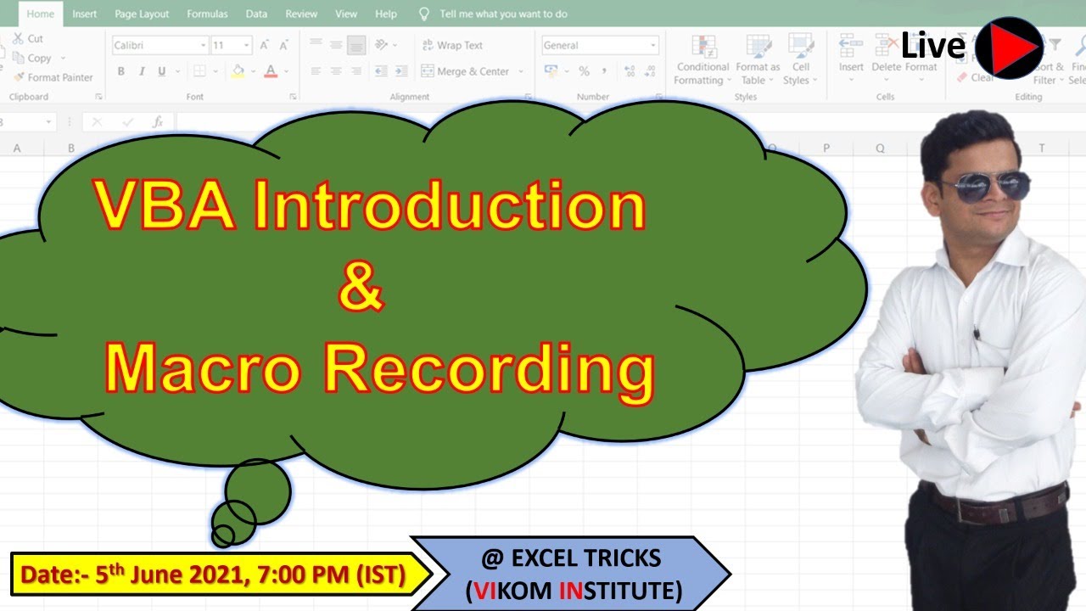This screenshot has width=1086, height=611.
Task: Toggle Underline formatting
Action: (x=162, y=71)
